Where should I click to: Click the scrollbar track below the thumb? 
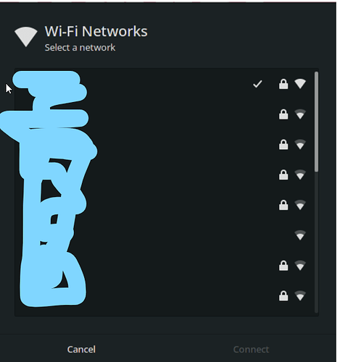point(317,243)
